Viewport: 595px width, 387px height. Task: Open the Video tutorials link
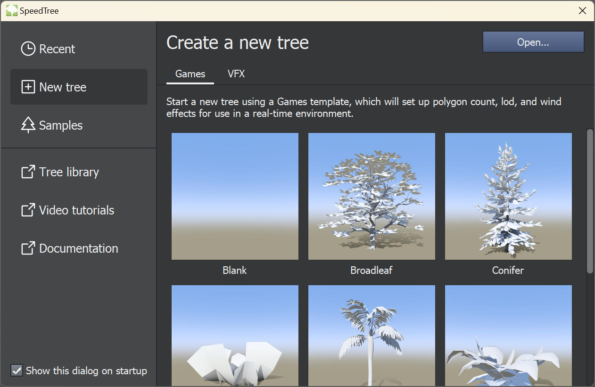click(76, 210)
